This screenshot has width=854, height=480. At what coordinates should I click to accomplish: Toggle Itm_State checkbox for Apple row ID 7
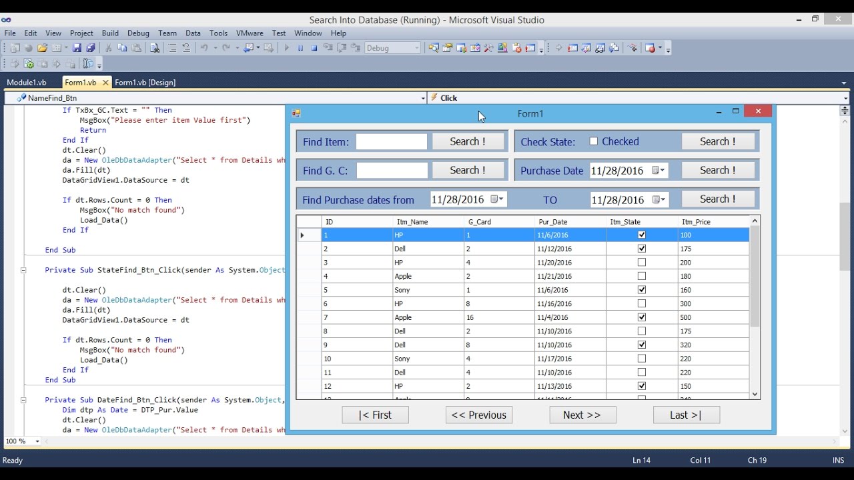[x=642, y=317]
